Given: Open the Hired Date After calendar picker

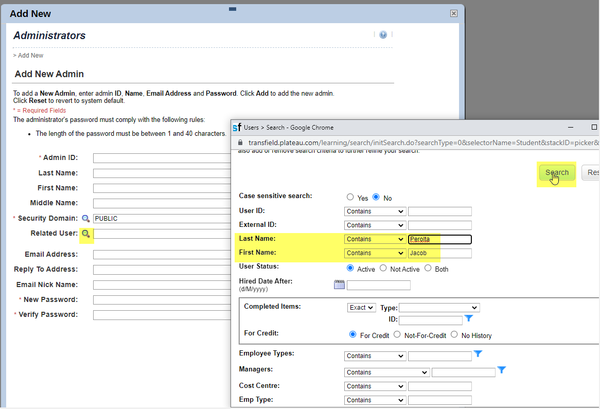Looking at the screenshot, I should 339,284.
